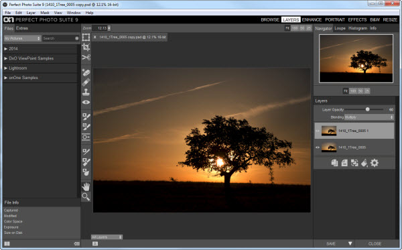Image resolution: width=402 pixels, height=250 pixels.
Task: Set top toolbar zoom to 100
Action: 295,28
